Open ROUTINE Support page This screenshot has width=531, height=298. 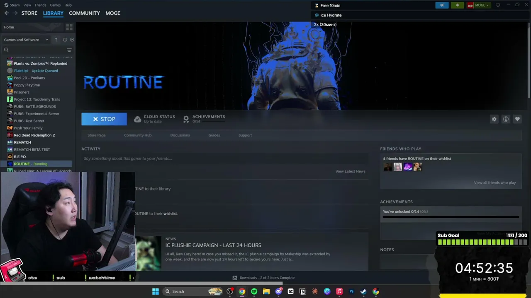pyautogui.click(x=245, y=135)
